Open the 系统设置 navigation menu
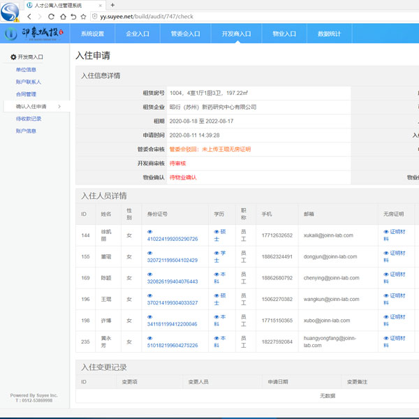The width and height of the screenshot is (419, 419). point(92,34)
